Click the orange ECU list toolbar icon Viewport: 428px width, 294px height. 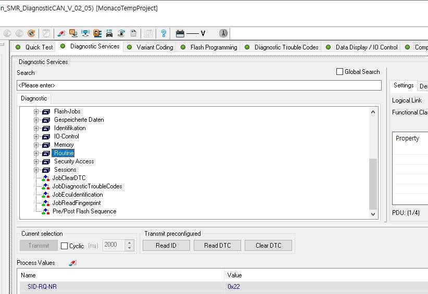(x=97, y=33)
